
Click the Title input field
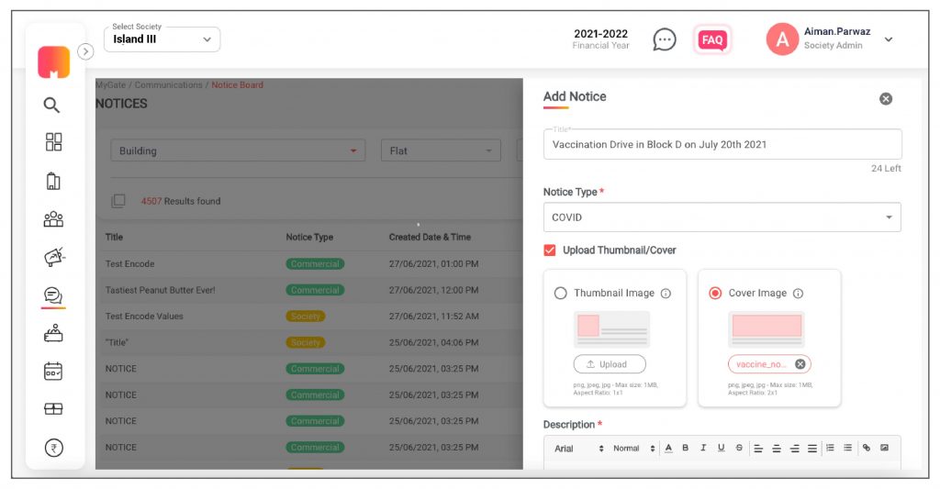(722, 144)
